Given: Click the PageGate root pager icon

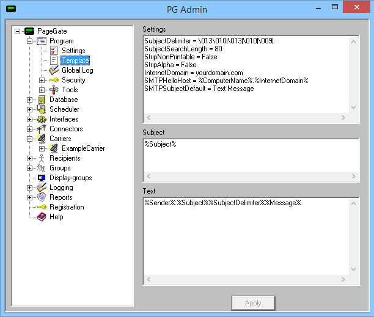Looking at the screenshot, I should click(x=29, y=31).
